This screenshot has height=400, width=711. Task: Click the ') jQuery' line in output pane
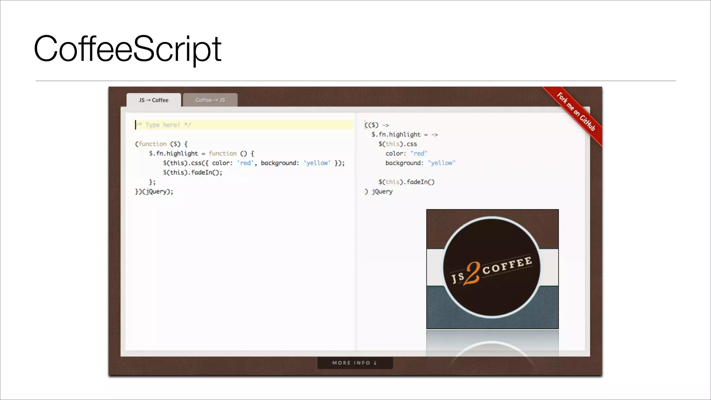[379, 192]
